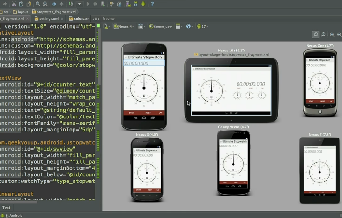Open the Nexus 4 device dropdown

point(124,26)
